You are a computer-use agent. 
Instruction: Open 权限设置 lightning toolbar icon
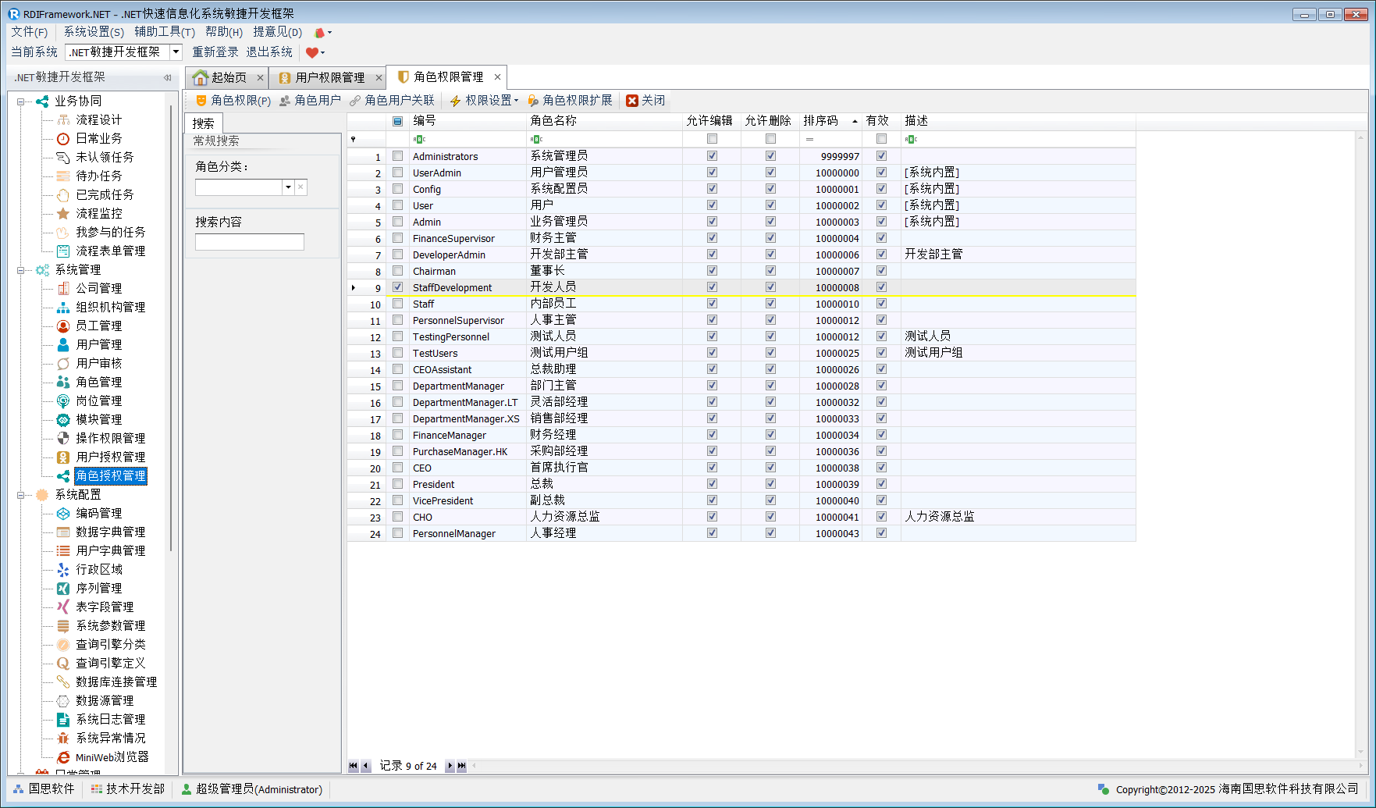(456, 101)
